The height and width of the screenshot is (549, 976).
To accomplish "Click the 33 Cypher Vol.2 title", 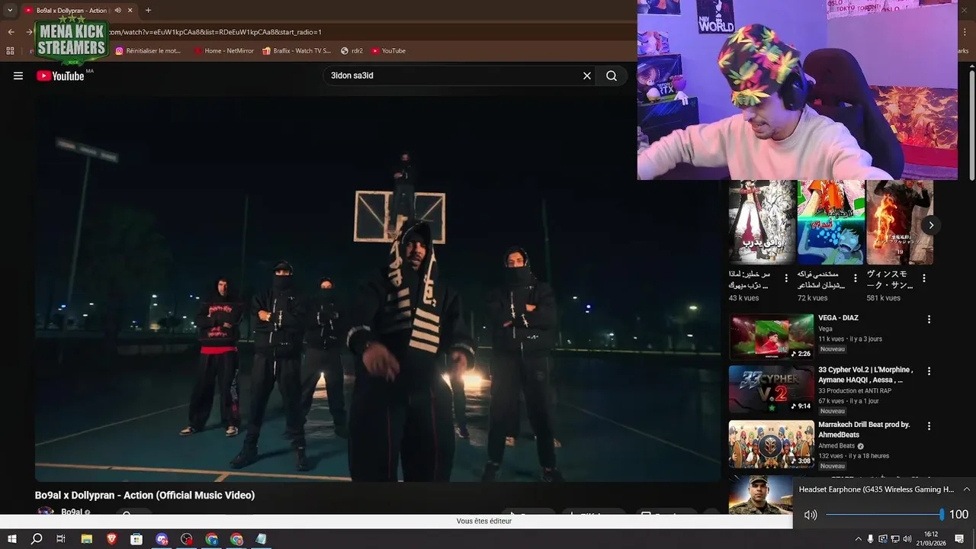I will (x=865, y=374).
